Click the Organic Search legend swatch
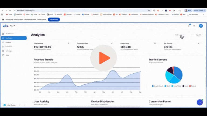Screen dimensions: 207x116 tap(153, 86)
